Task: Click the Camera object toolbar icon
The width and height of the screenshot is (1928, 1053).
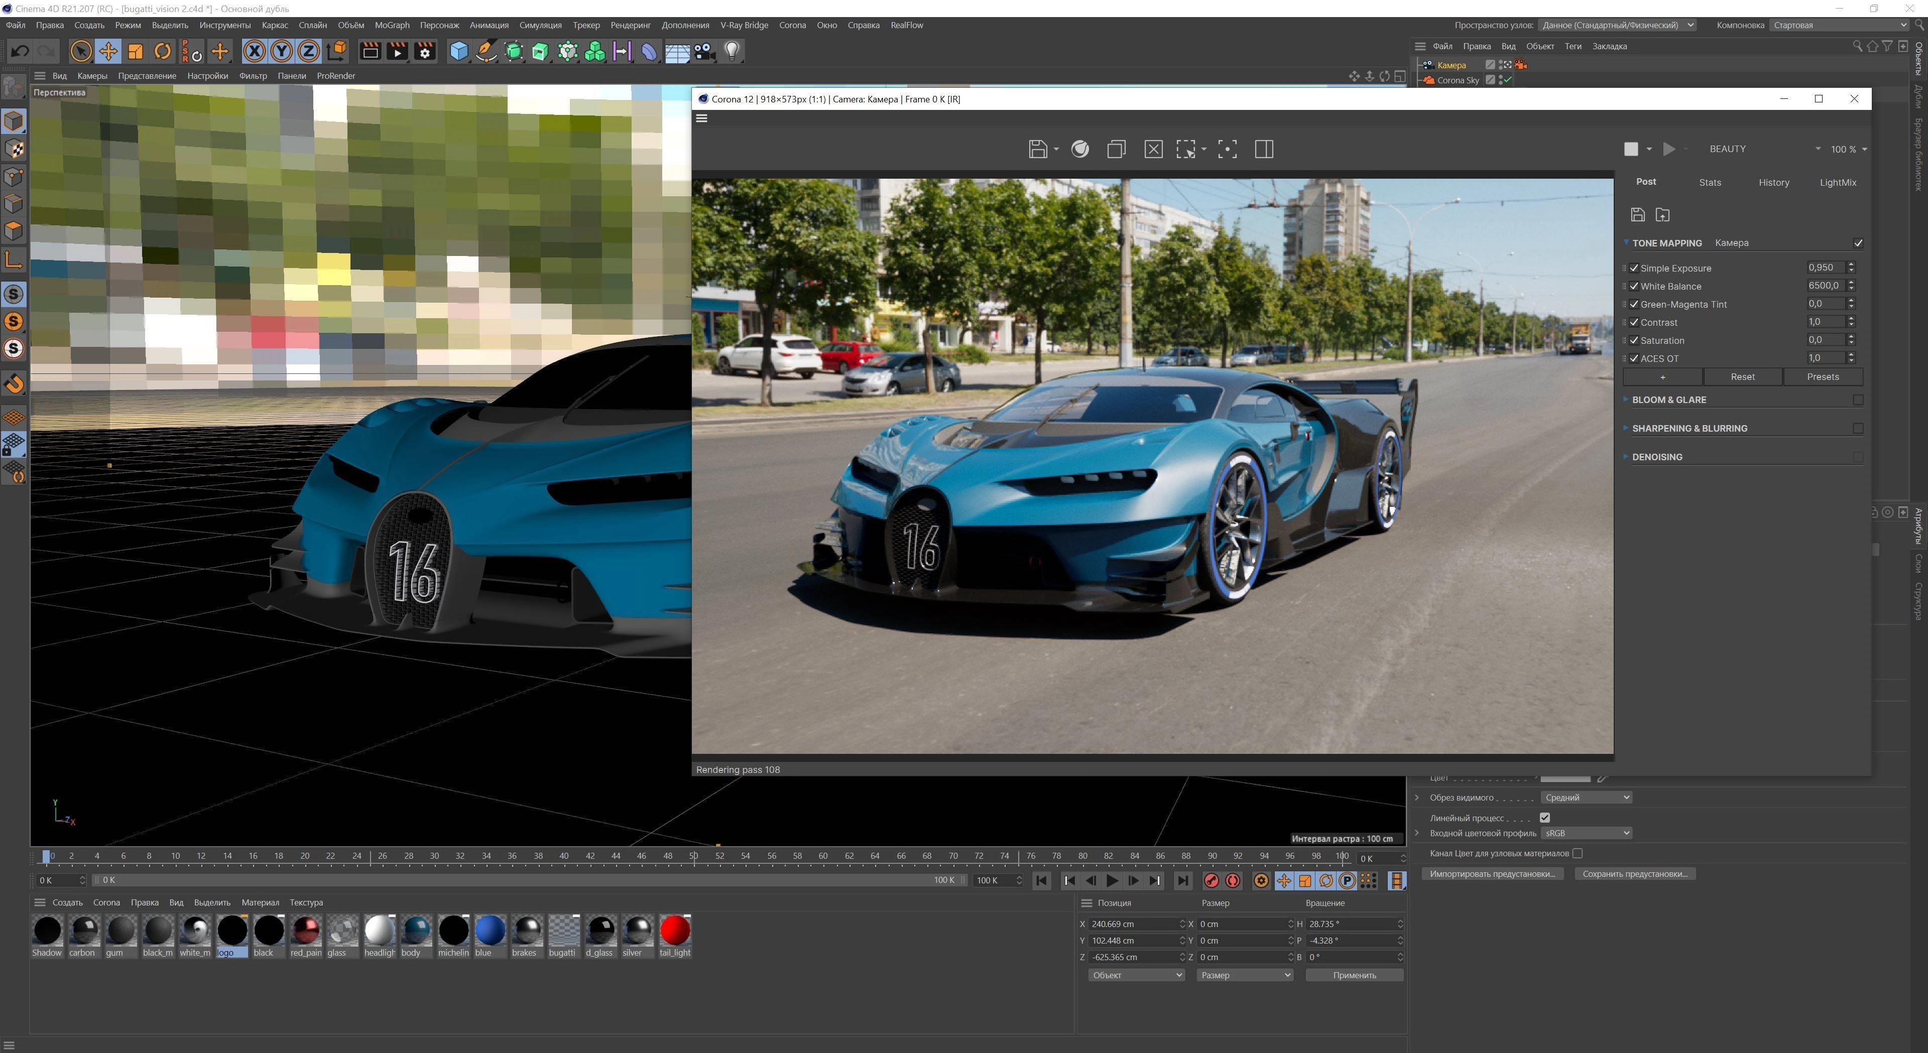Action: click(703, 51)
